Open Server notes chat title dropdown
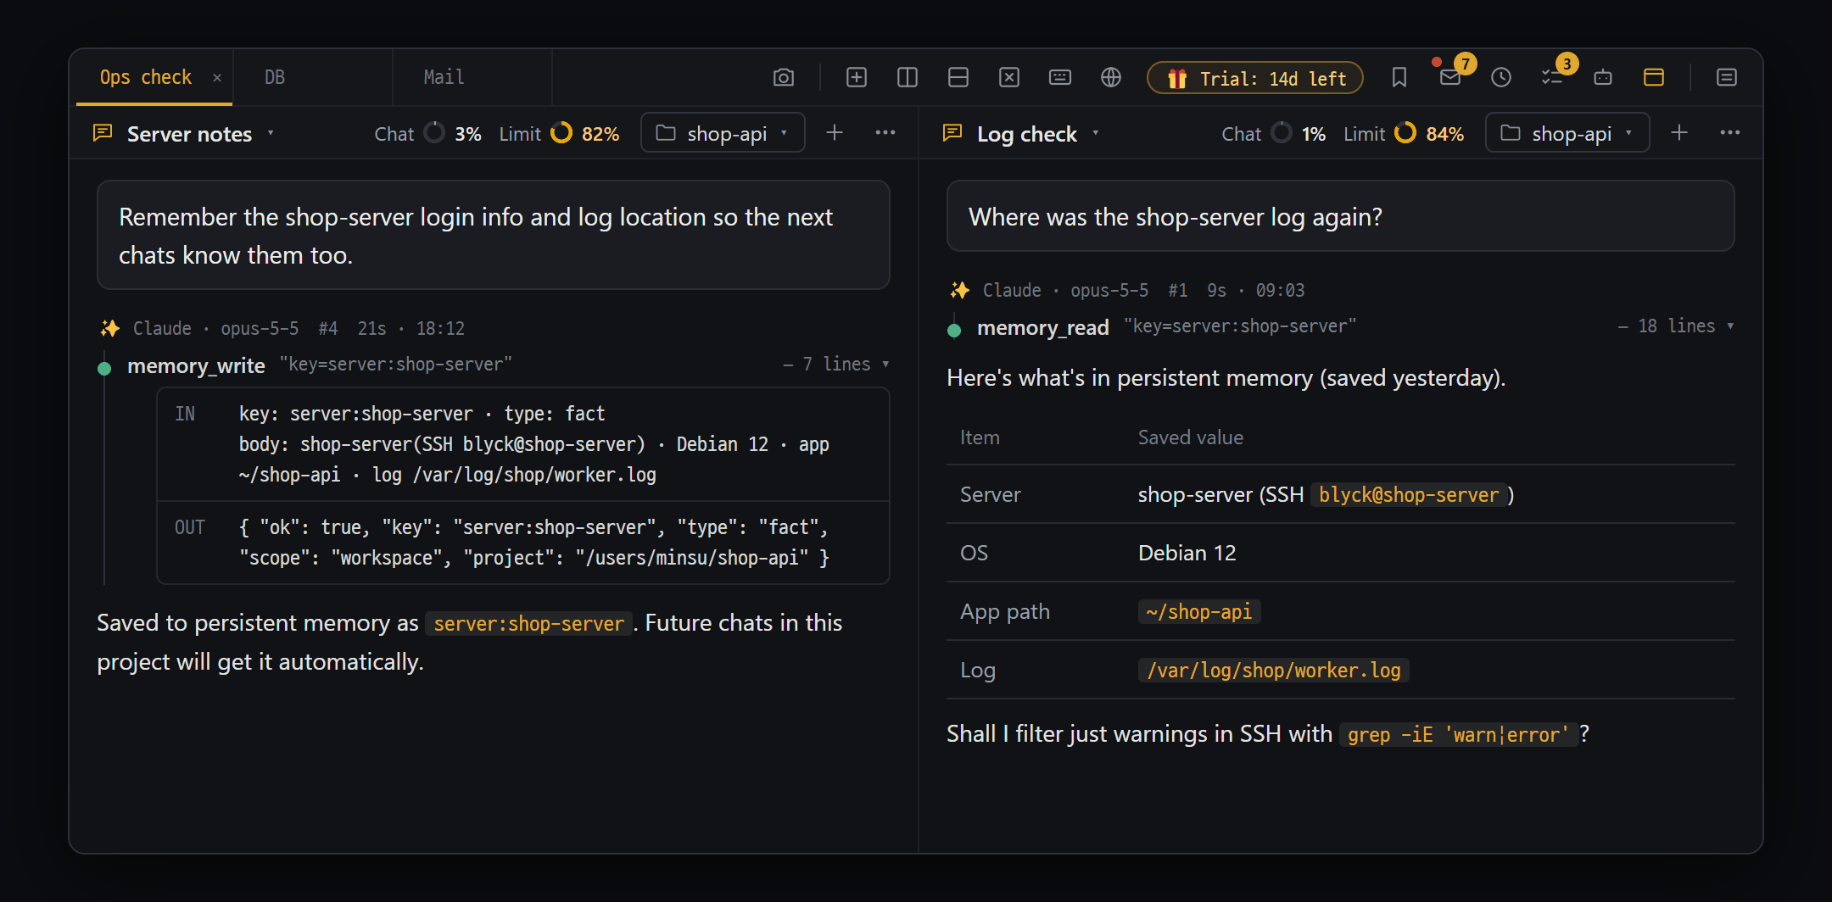 pos(271,133)
